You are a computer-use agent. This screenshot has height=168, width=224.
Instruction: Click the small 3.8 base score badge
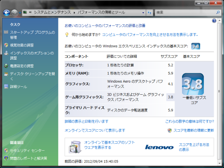[x=196, y=46]
